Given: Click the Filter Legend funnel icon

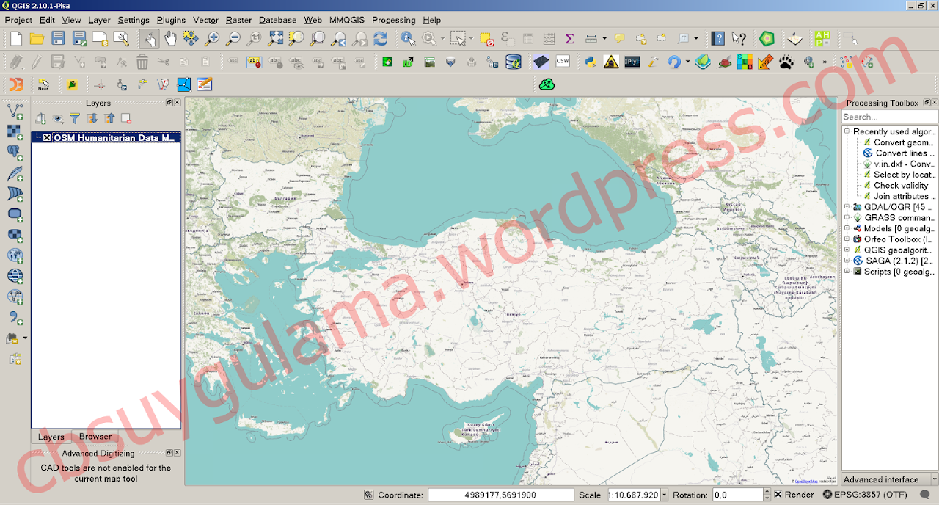Looking at the screenshot, I should (x=75, y=118).
